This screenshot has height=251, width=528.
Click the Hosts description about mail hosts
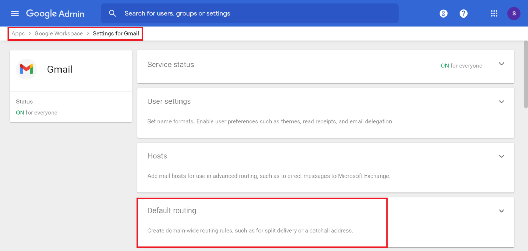click(269, 176)
